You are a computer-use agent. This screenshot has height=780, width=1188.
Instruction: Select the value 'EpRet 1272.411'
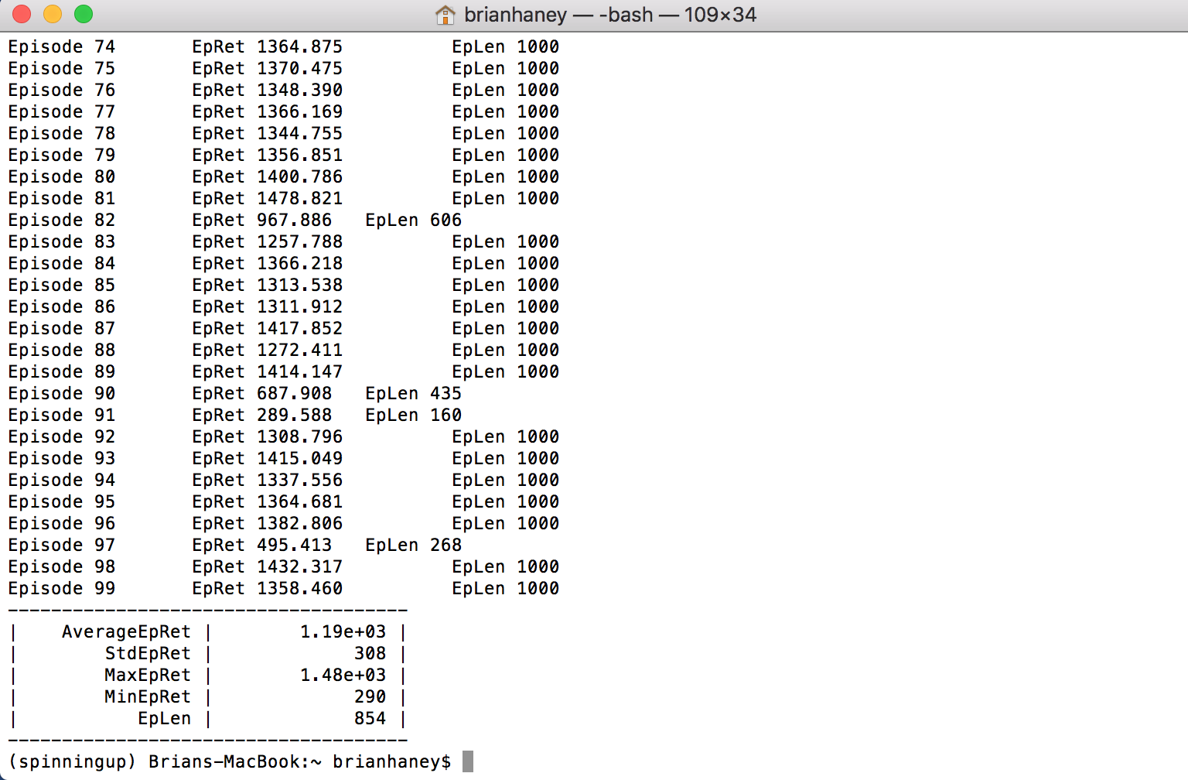click(x=268, y=350)
